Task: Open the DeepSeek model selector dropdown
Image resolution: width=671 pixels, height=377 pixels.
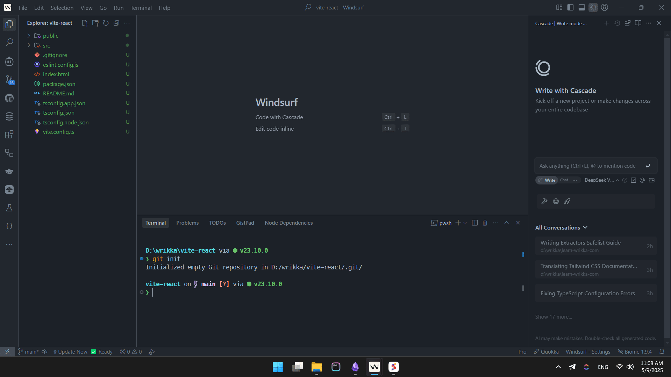Action: tap(601, 180)
